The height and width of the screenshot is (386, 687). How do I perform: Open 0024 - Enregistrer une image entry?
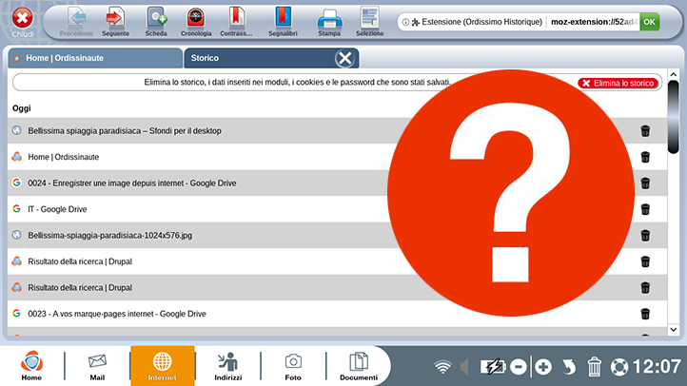(132, 183)
